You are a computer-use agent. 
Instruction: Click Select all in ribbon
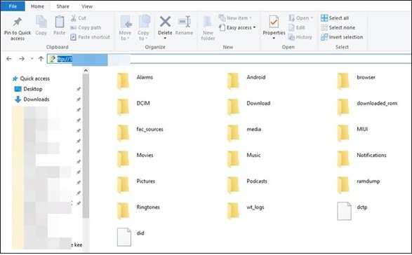coord(335,18)
